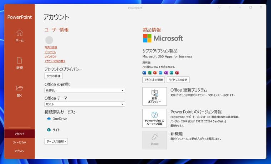
Task: Click the Outlook app icon
Action: 160,73
